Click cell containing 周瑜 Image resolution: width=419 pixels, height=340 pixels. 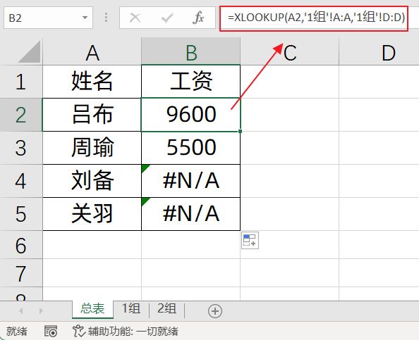tap(92, 148)
